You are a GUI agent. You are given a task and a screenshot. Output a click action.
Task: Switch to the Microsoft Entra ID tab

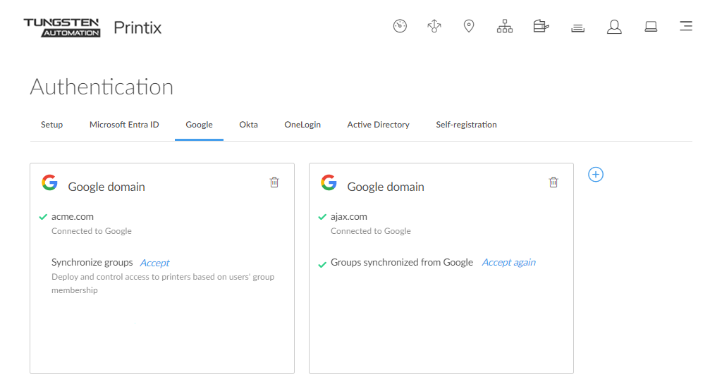[x=124, y=125]
